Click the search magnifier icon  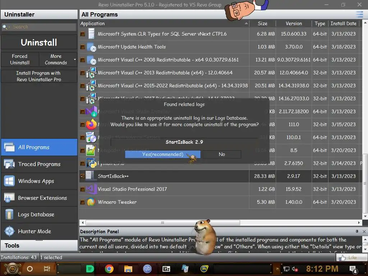(x=4, y=27)
